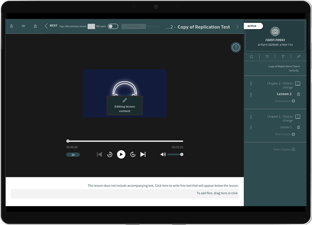
Task: Click the Chapter 1 screen icon
Action: [298, 117]
